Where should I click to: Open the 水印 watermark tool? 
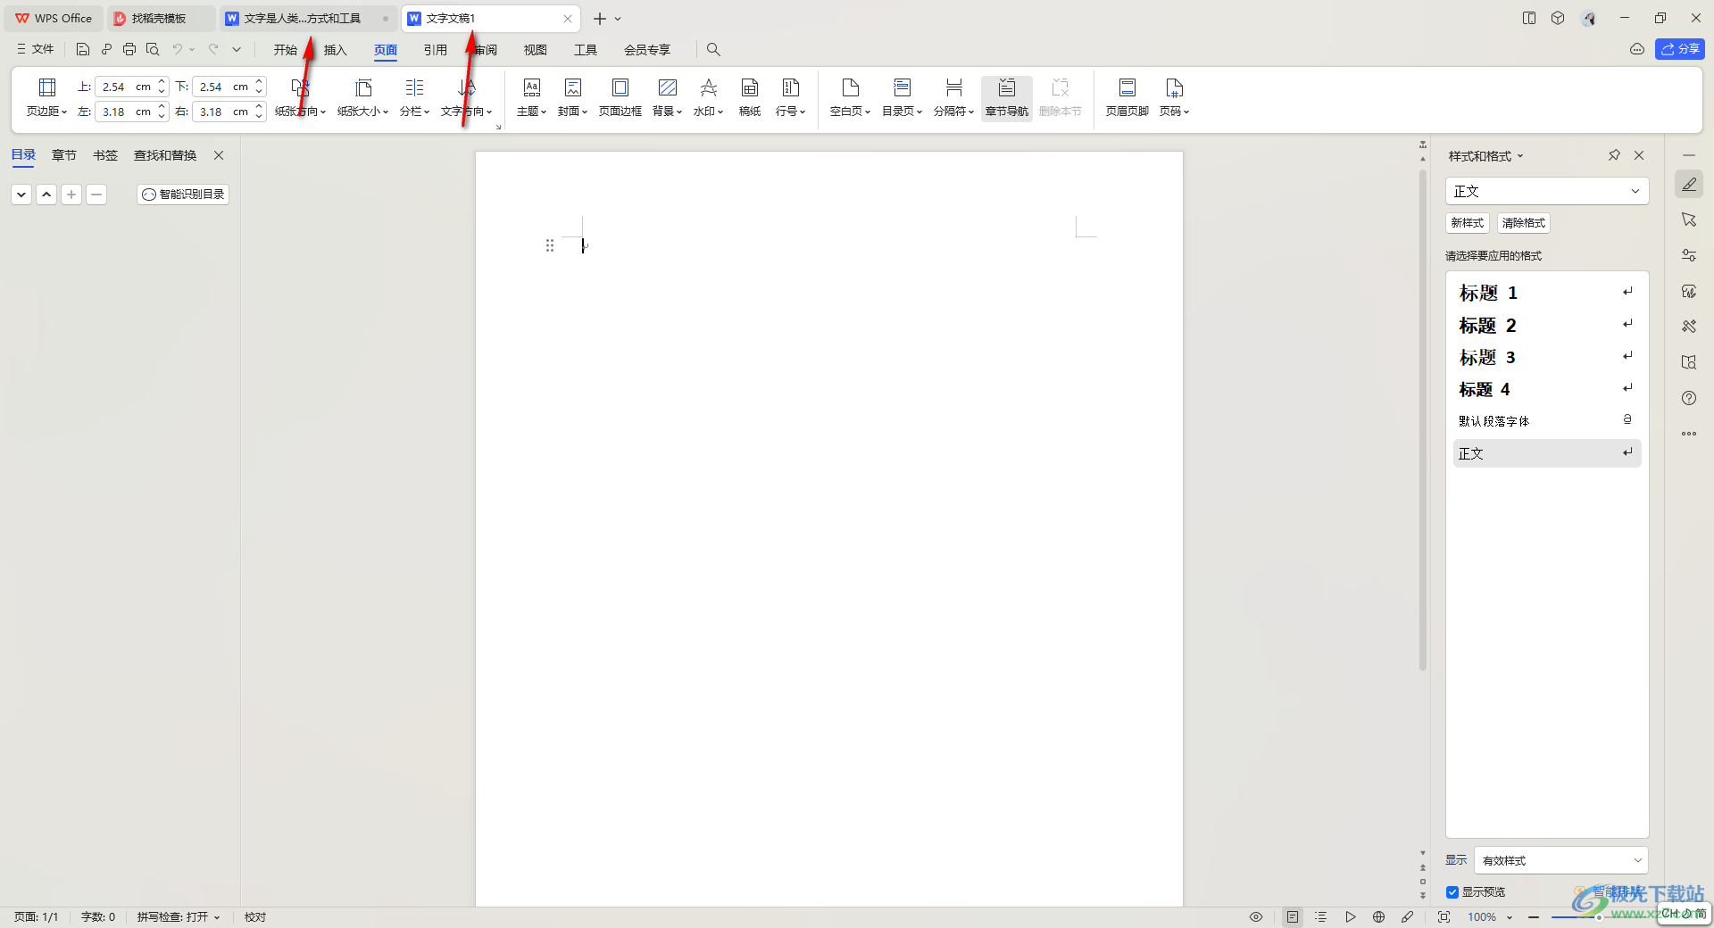click(709, 98)
